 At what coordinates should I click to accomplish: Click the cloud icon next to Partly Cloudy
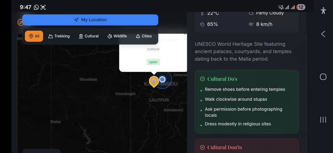coord(251,13)
